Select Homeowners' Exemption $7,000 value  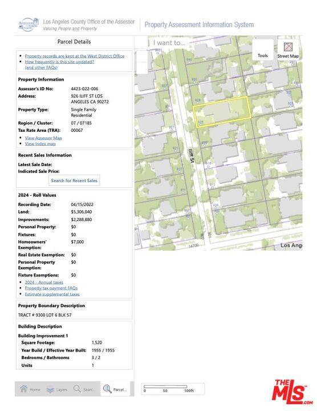(78, 241)
